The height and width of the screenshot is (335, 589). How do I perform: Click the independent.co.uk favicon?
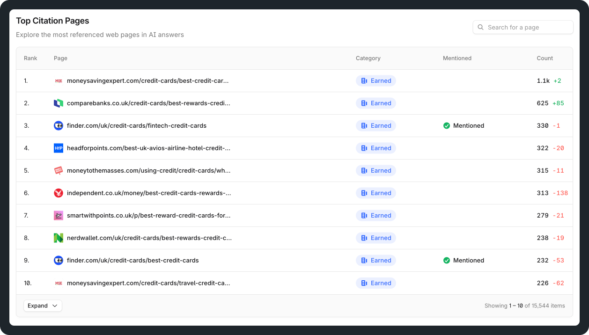click(x=59, y=193)
